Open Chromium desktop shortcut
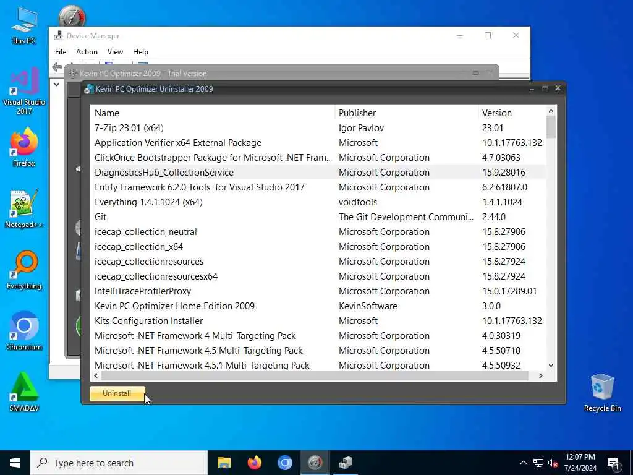 (24, 332)
